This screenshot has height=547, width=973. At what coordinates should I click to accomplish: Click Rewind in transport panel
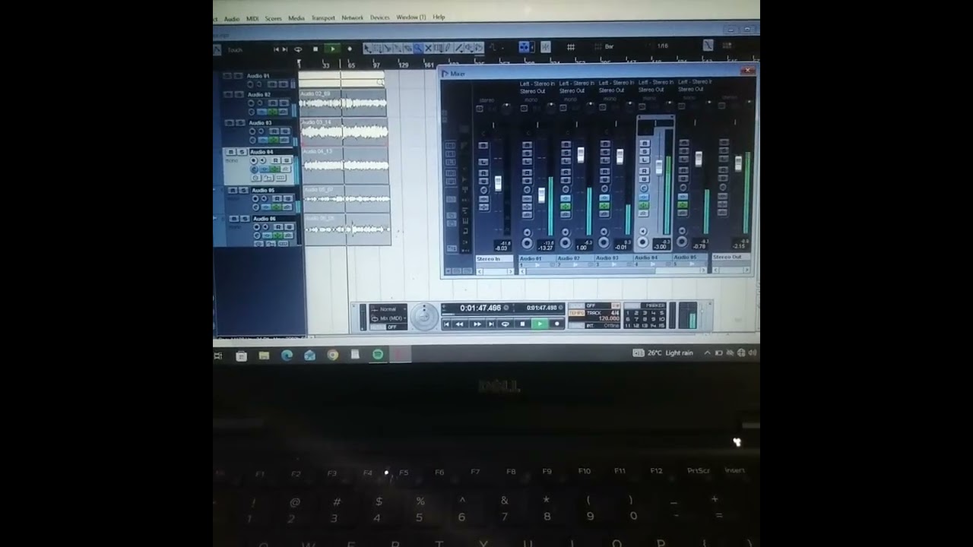459,324
